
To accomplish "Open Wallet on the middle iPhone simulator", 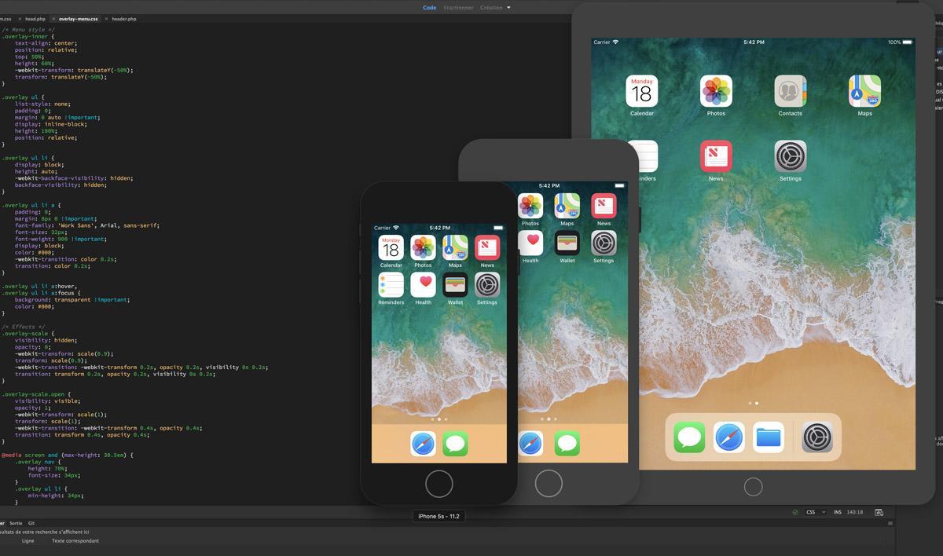I will click(x=567, y=243).
